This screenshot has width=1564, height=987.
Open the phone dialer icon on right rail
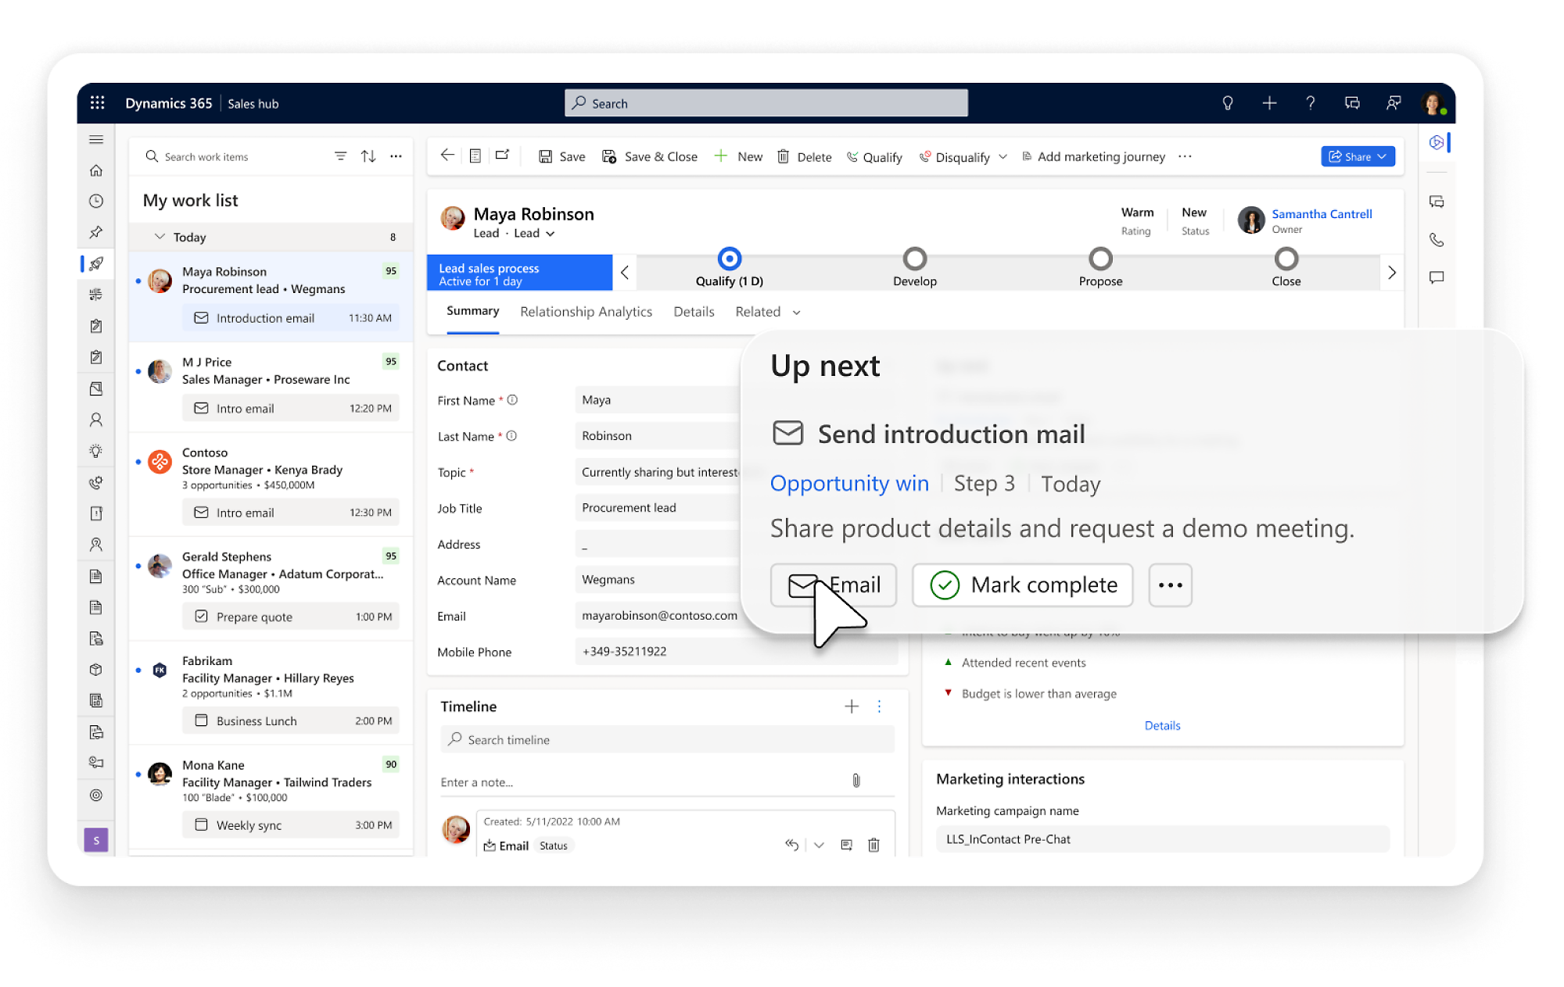point(1437,240)
